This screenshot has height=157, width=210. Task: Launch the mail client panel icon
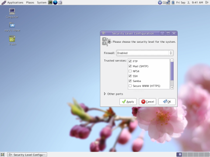coord(60,3)
